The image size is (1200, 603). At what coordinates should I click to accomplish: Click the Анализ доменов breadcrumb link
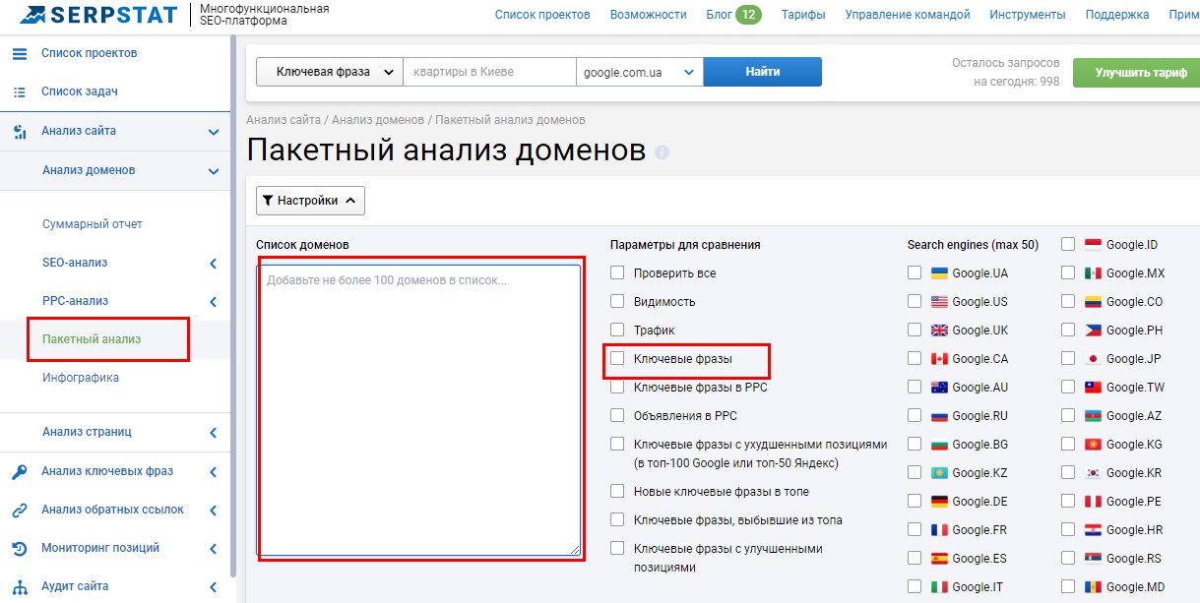[378, 120]
